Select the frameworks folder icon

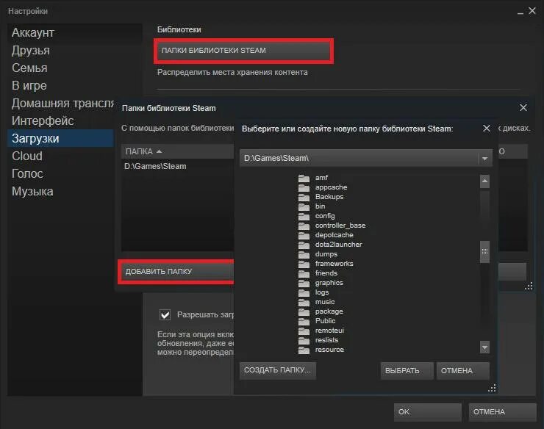304,264
